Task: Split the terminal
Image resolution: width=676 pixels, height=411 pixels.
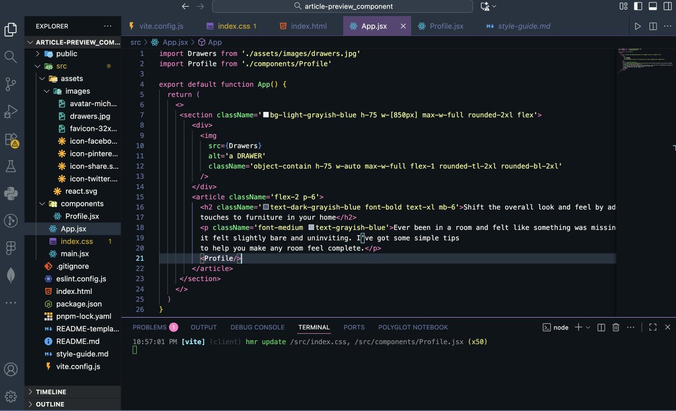Action: pos(601,327)
